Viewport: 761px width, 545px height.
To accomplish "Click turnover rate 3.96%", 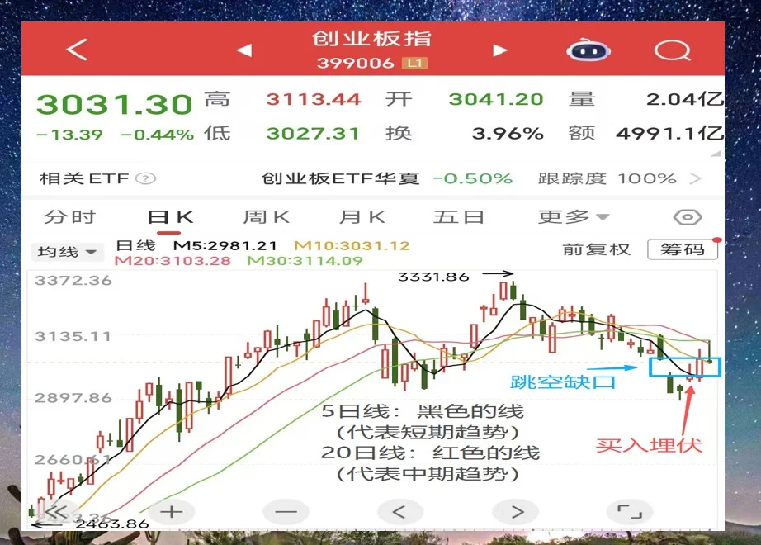I will (x=508, y=134).
